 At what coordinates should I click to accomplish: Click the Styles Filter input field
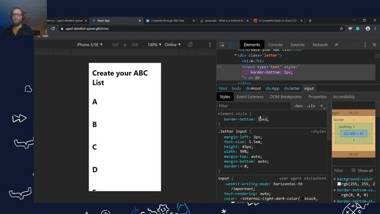pos(254,106)
